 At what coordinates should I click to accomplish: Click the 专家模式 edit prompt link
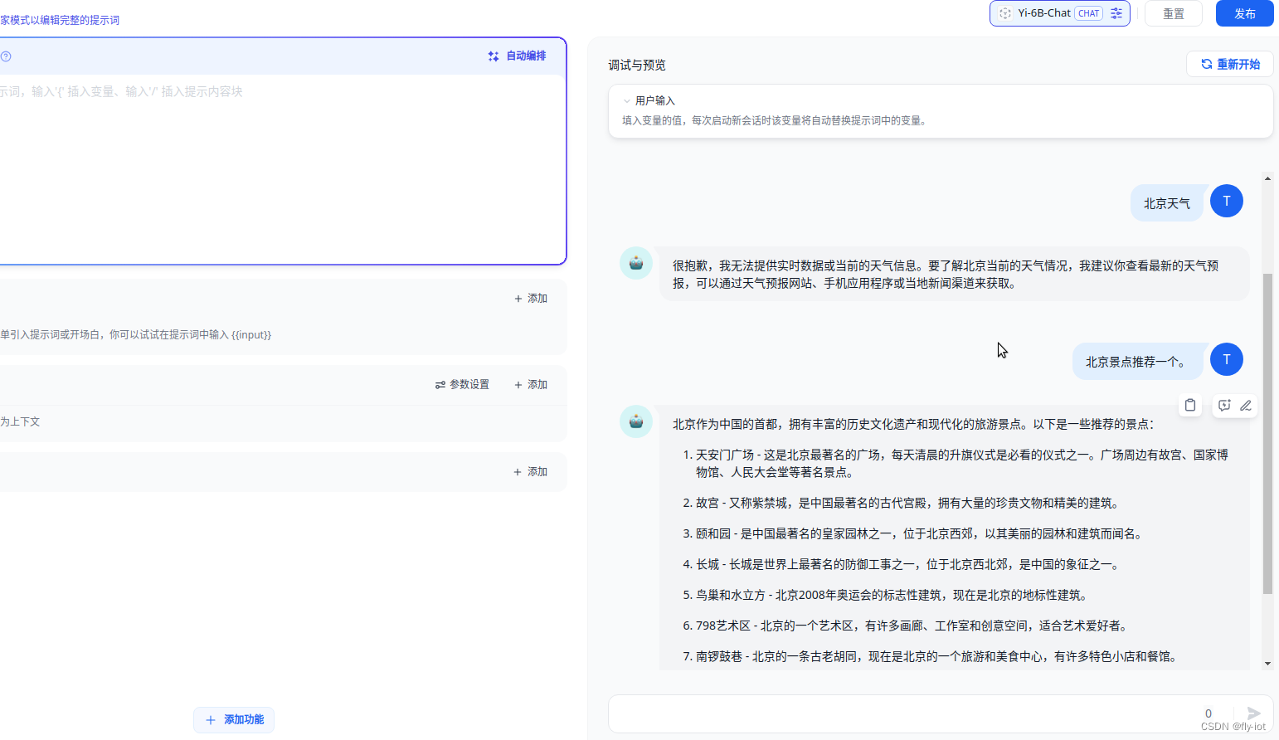pos(58,18)
